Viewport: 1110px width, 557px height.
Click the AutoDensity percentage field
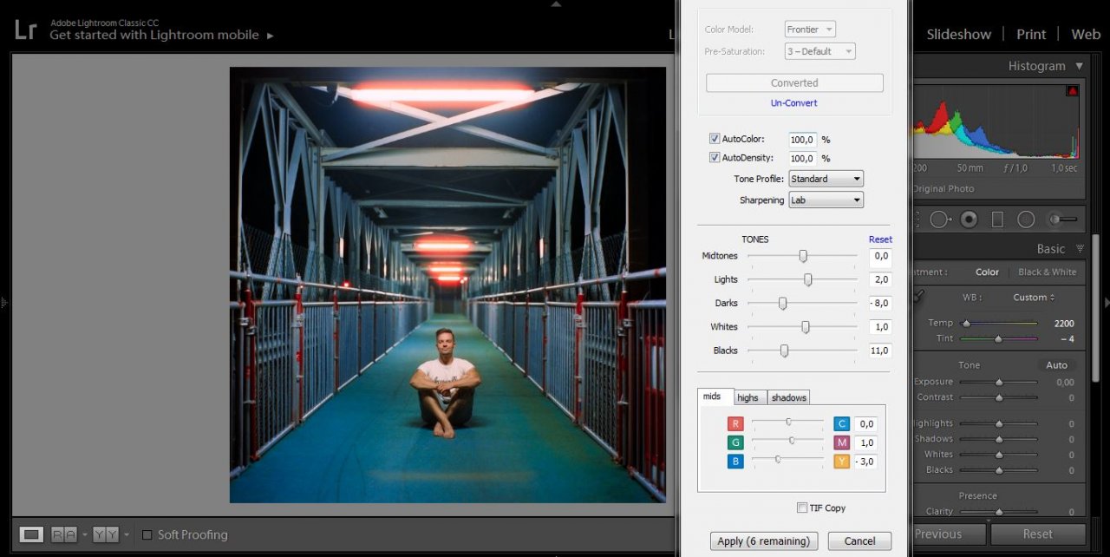pyautogui.click(x=803, y=159)
